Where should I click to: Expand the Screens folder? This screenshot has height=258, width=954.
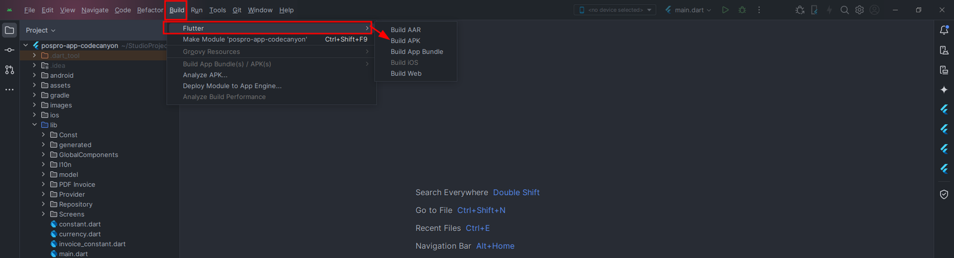(x=44, y=214)
